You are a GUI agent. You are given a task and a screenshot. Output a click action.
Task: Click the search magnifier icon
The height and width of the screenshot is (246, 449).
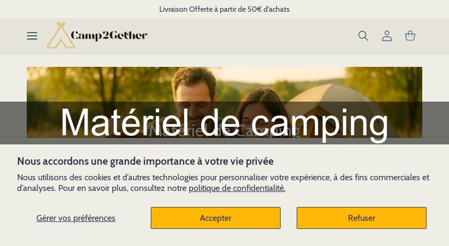pos(363,36)
